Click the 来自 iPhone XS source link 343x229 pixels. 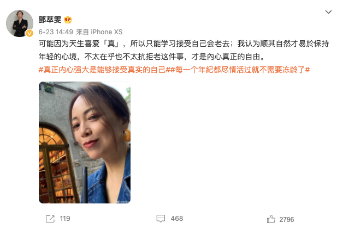click(x=99, y=32)
